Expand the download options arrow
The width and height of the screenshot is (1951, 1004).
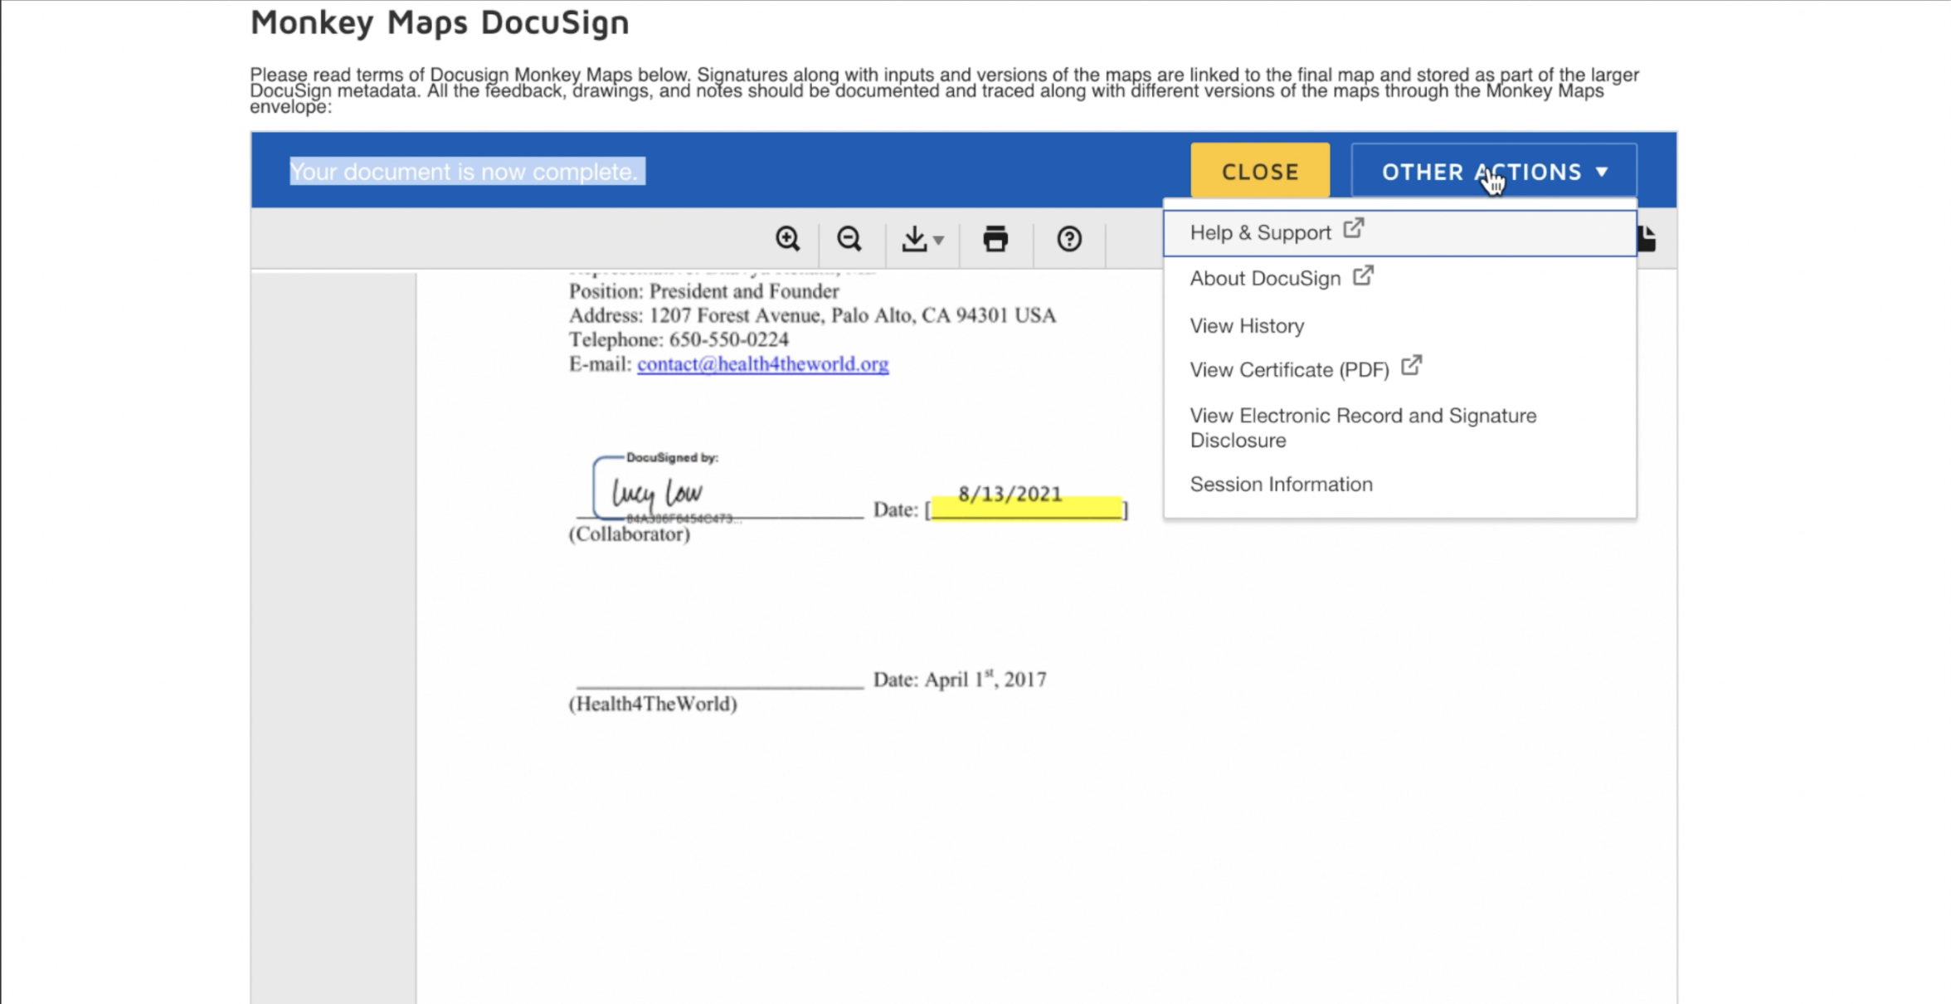tap(938, 241)
